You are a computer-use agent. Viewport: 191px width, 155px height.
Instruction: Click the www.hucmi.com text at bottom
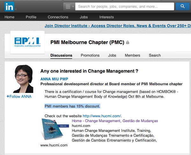click(54, 145)
